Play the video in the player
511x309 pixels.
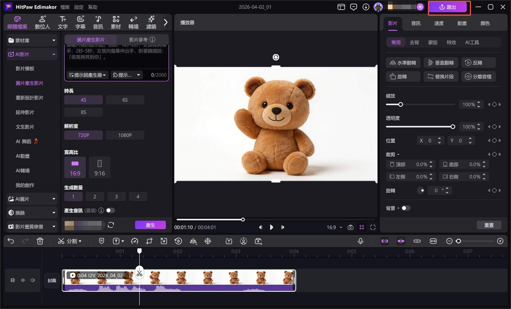272,227
